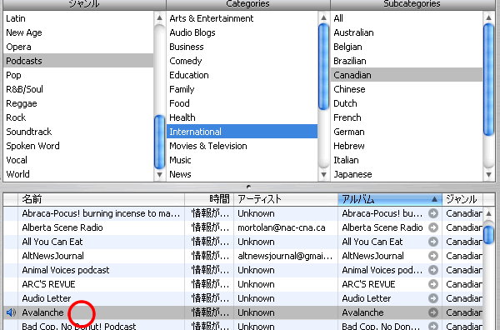Pick Canadian subcategory
Image resolution: width=500 pixels, height=330 pixels.
click(407, 75)
